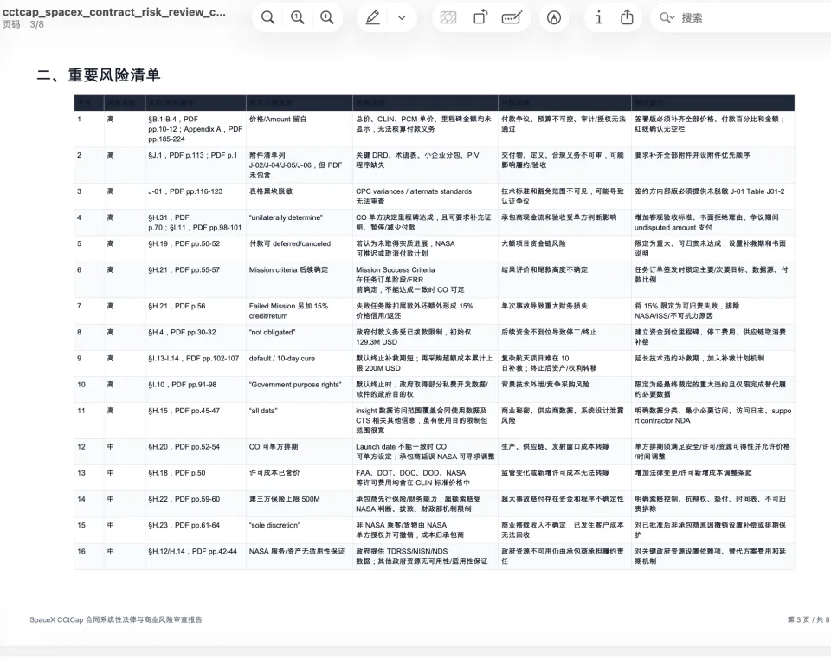Click the search magnifier icon
831x661 pixels.
667,18
